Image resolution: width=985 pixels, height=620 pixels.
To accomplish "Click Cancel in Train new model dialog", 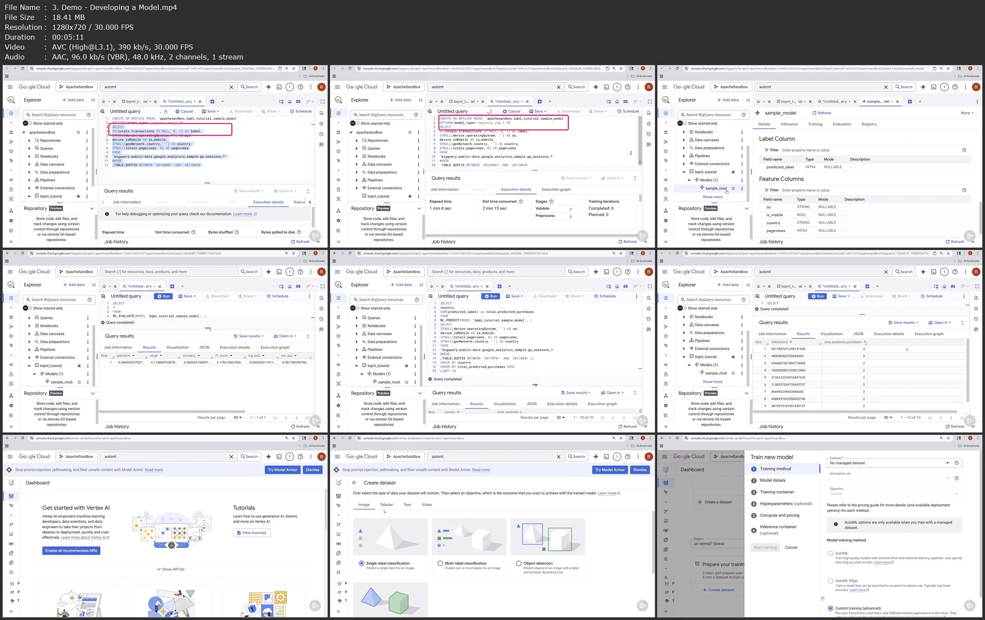I will tap(791, 548).
